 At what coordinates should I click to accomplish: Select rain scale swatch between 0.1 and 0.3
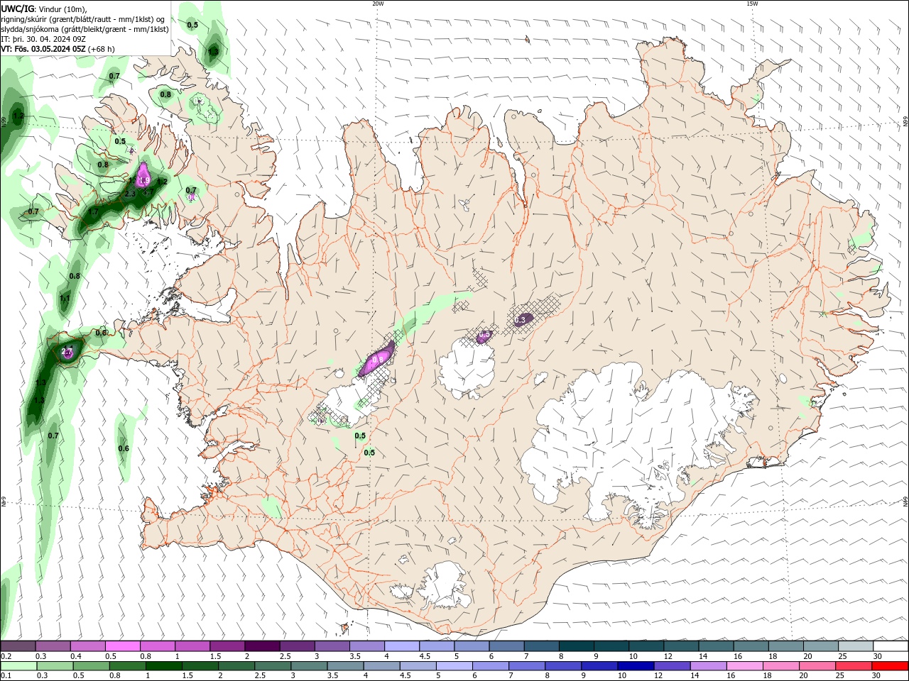point(19,666)
